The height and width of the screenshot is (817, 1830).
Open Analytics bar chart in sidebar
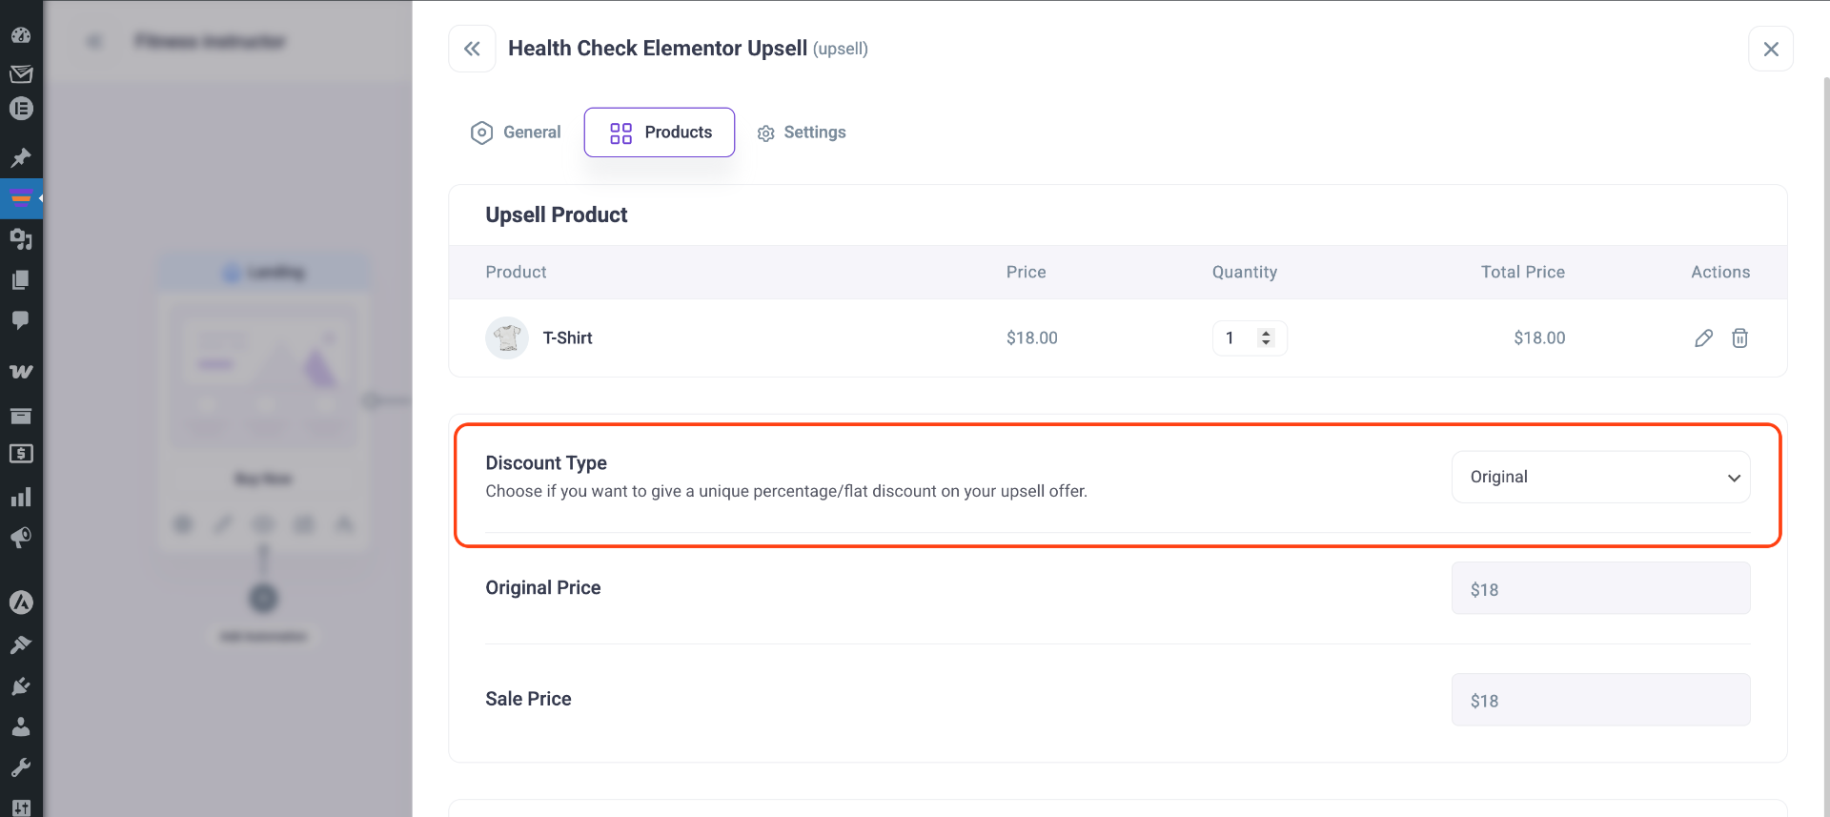pos(21,497)
